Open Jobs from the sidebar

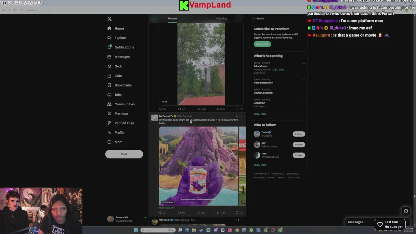(x=114, y=95)
